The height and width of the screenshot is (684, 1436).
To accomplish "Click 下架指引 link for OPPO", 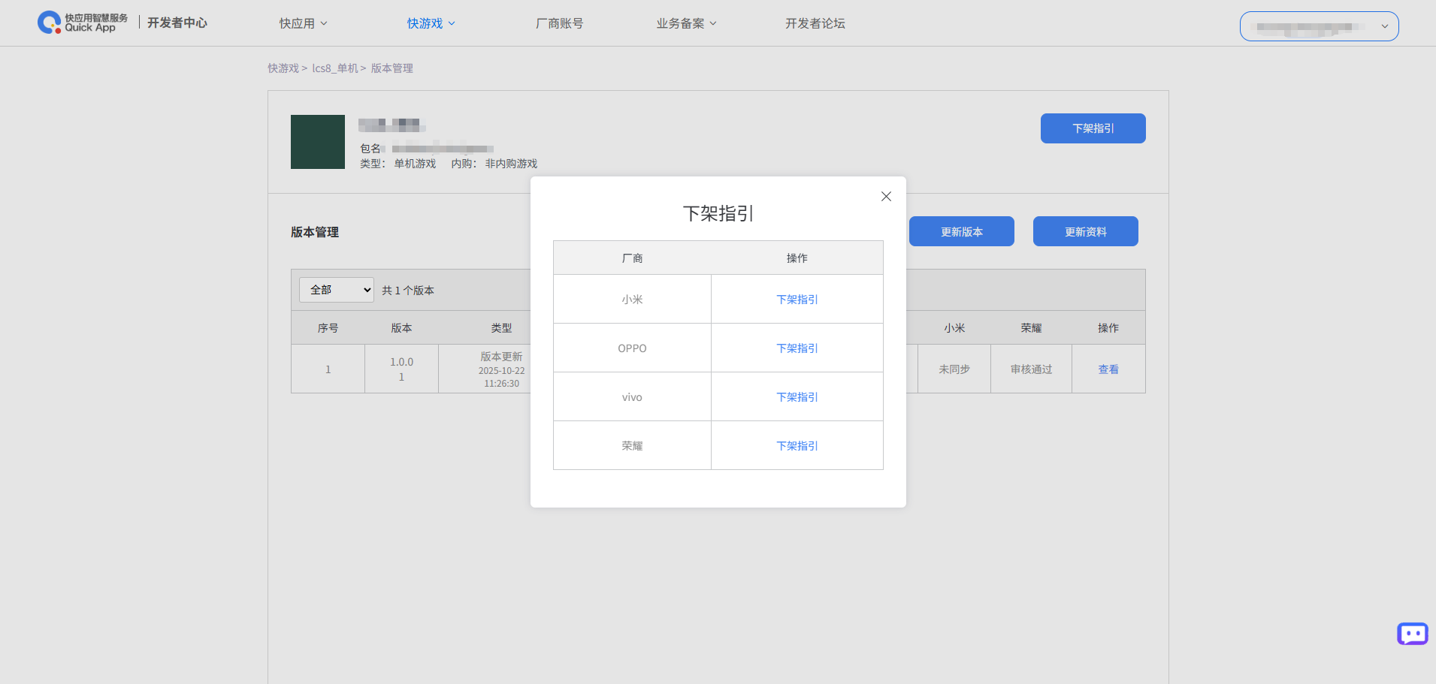I will 797,348.
